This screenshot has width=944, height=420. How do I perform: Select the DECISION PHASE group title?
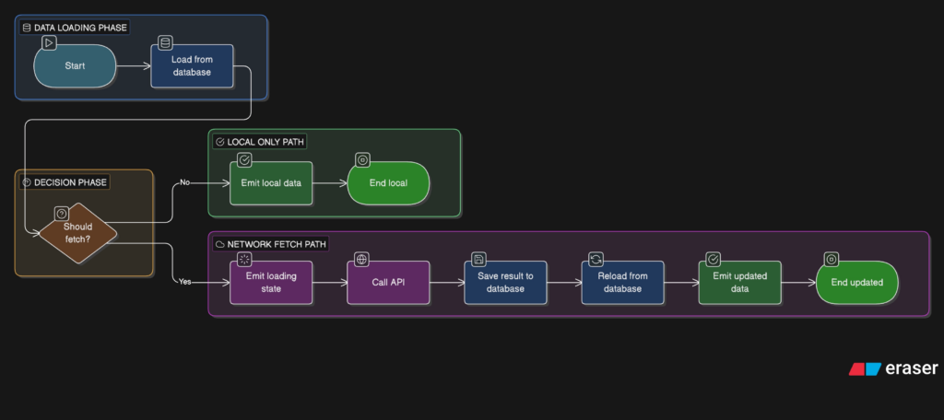point(70,182)
